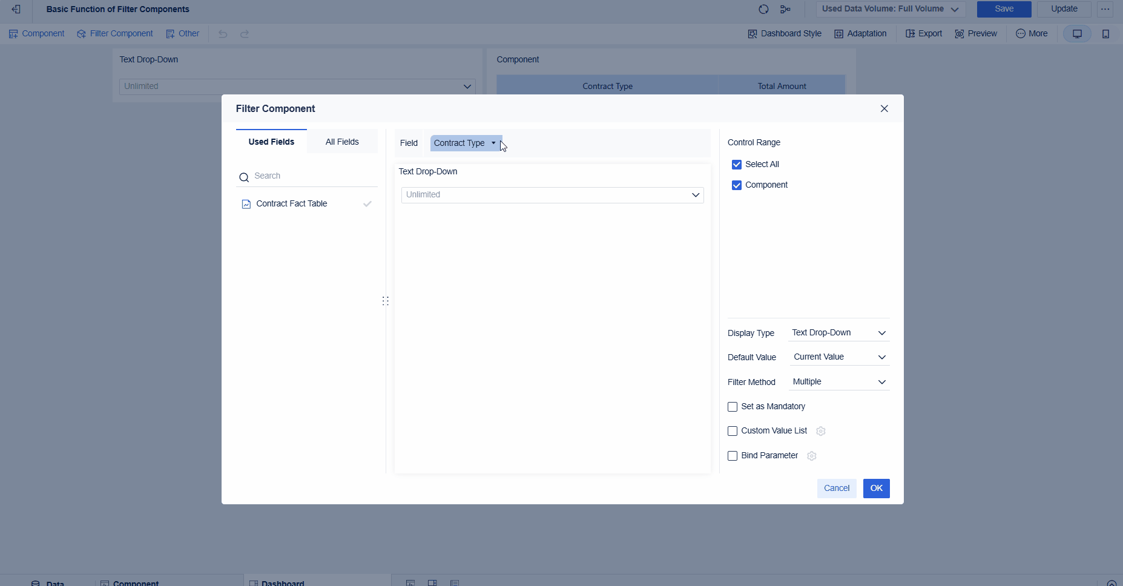Image resolution: width=1123 pixels, height=586 pixels.
Task: Open the Display Type dropdown
Action: [x=839, y=332]
